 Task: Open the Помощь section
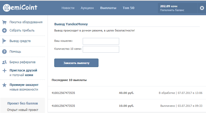(15, 52)
